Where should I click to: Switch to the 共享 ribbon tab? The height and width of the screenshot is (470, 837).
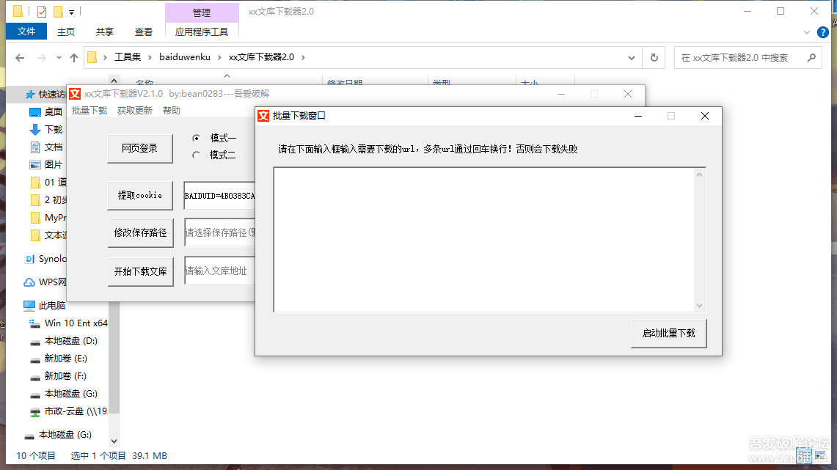coord(105,32)
